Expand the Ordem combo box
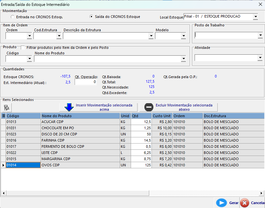 (29, 36)
